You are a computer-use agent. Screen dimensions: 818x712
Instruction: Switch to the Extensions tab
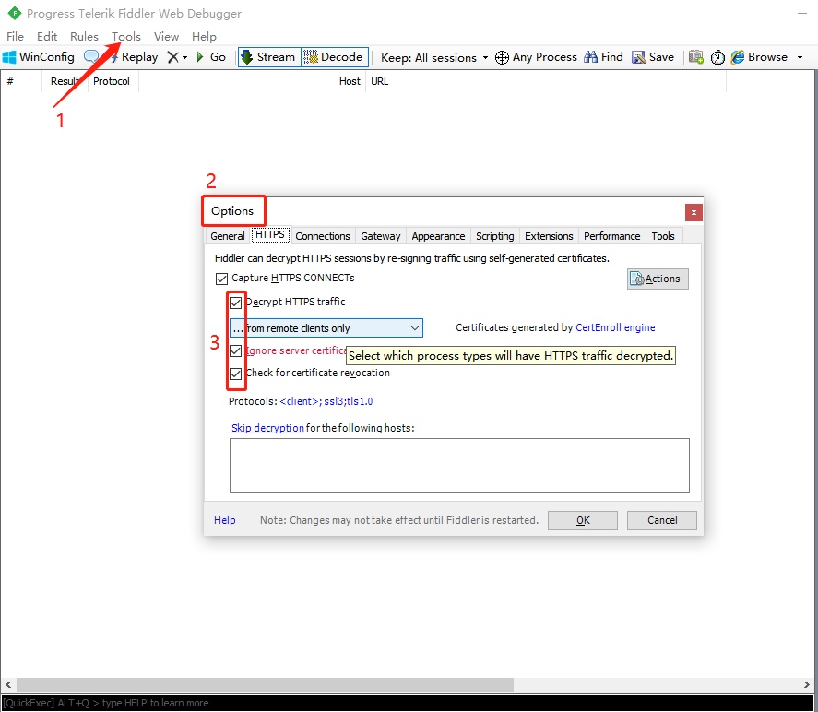(549, 236)
